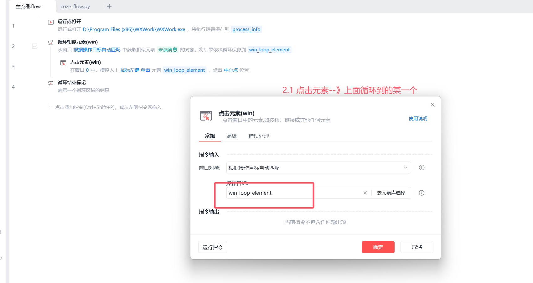Switch to the coze_flow.py tab
The height and width of the screenshot is (283, 533).
click(x=75, y=7)
